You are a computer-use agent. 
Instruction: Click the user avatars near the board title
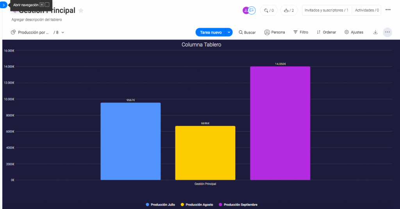click(249, 11)
